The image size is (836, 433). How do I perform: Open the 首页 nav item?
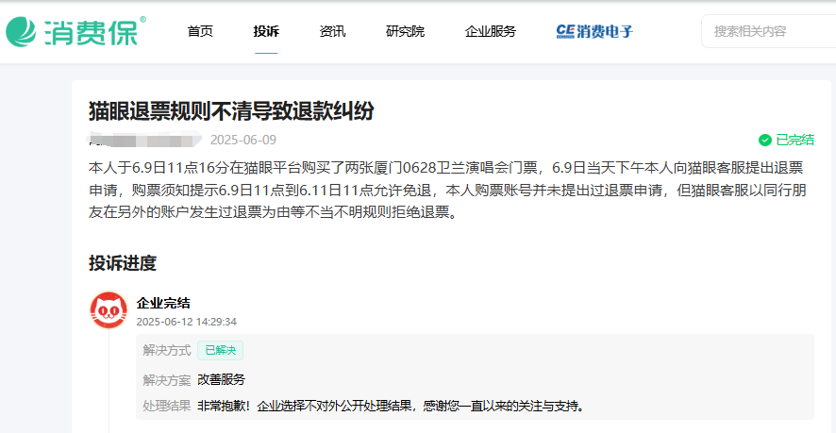coord(200,31)
